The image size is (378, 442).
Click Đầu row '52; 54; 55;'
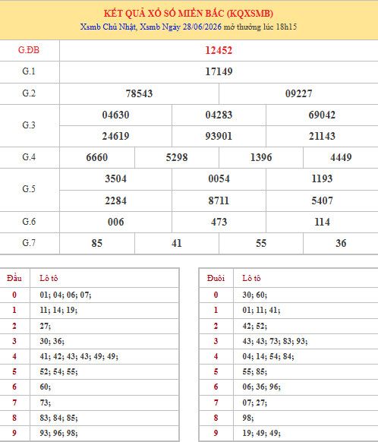tap(58, 371)
